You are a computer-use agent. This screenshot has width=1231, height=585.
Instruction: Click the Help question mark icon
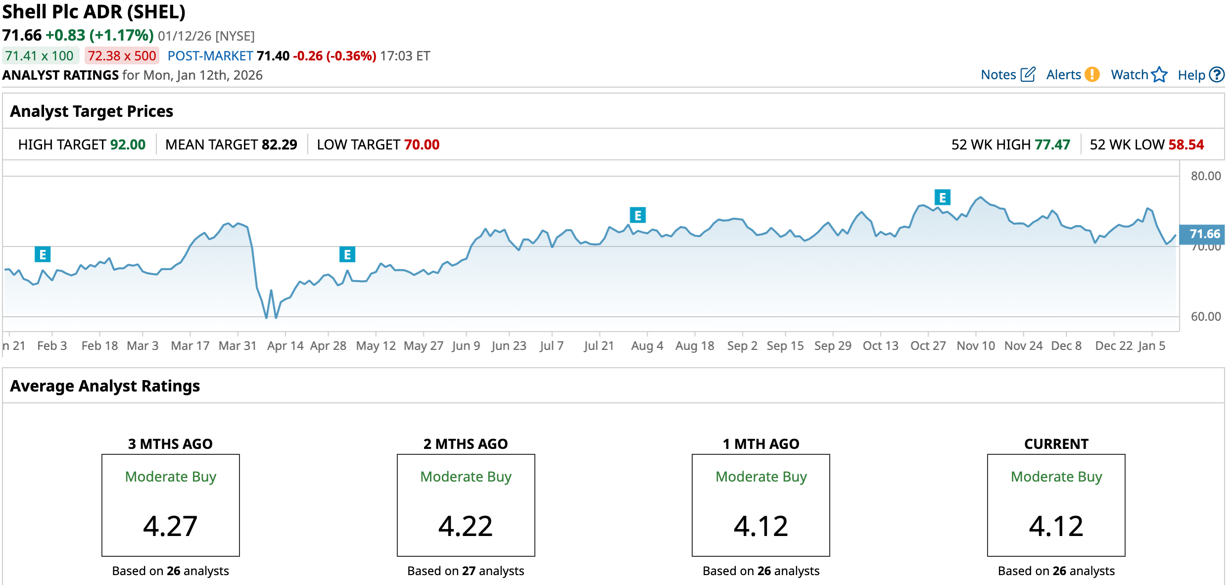click(x=1217, y=75)
